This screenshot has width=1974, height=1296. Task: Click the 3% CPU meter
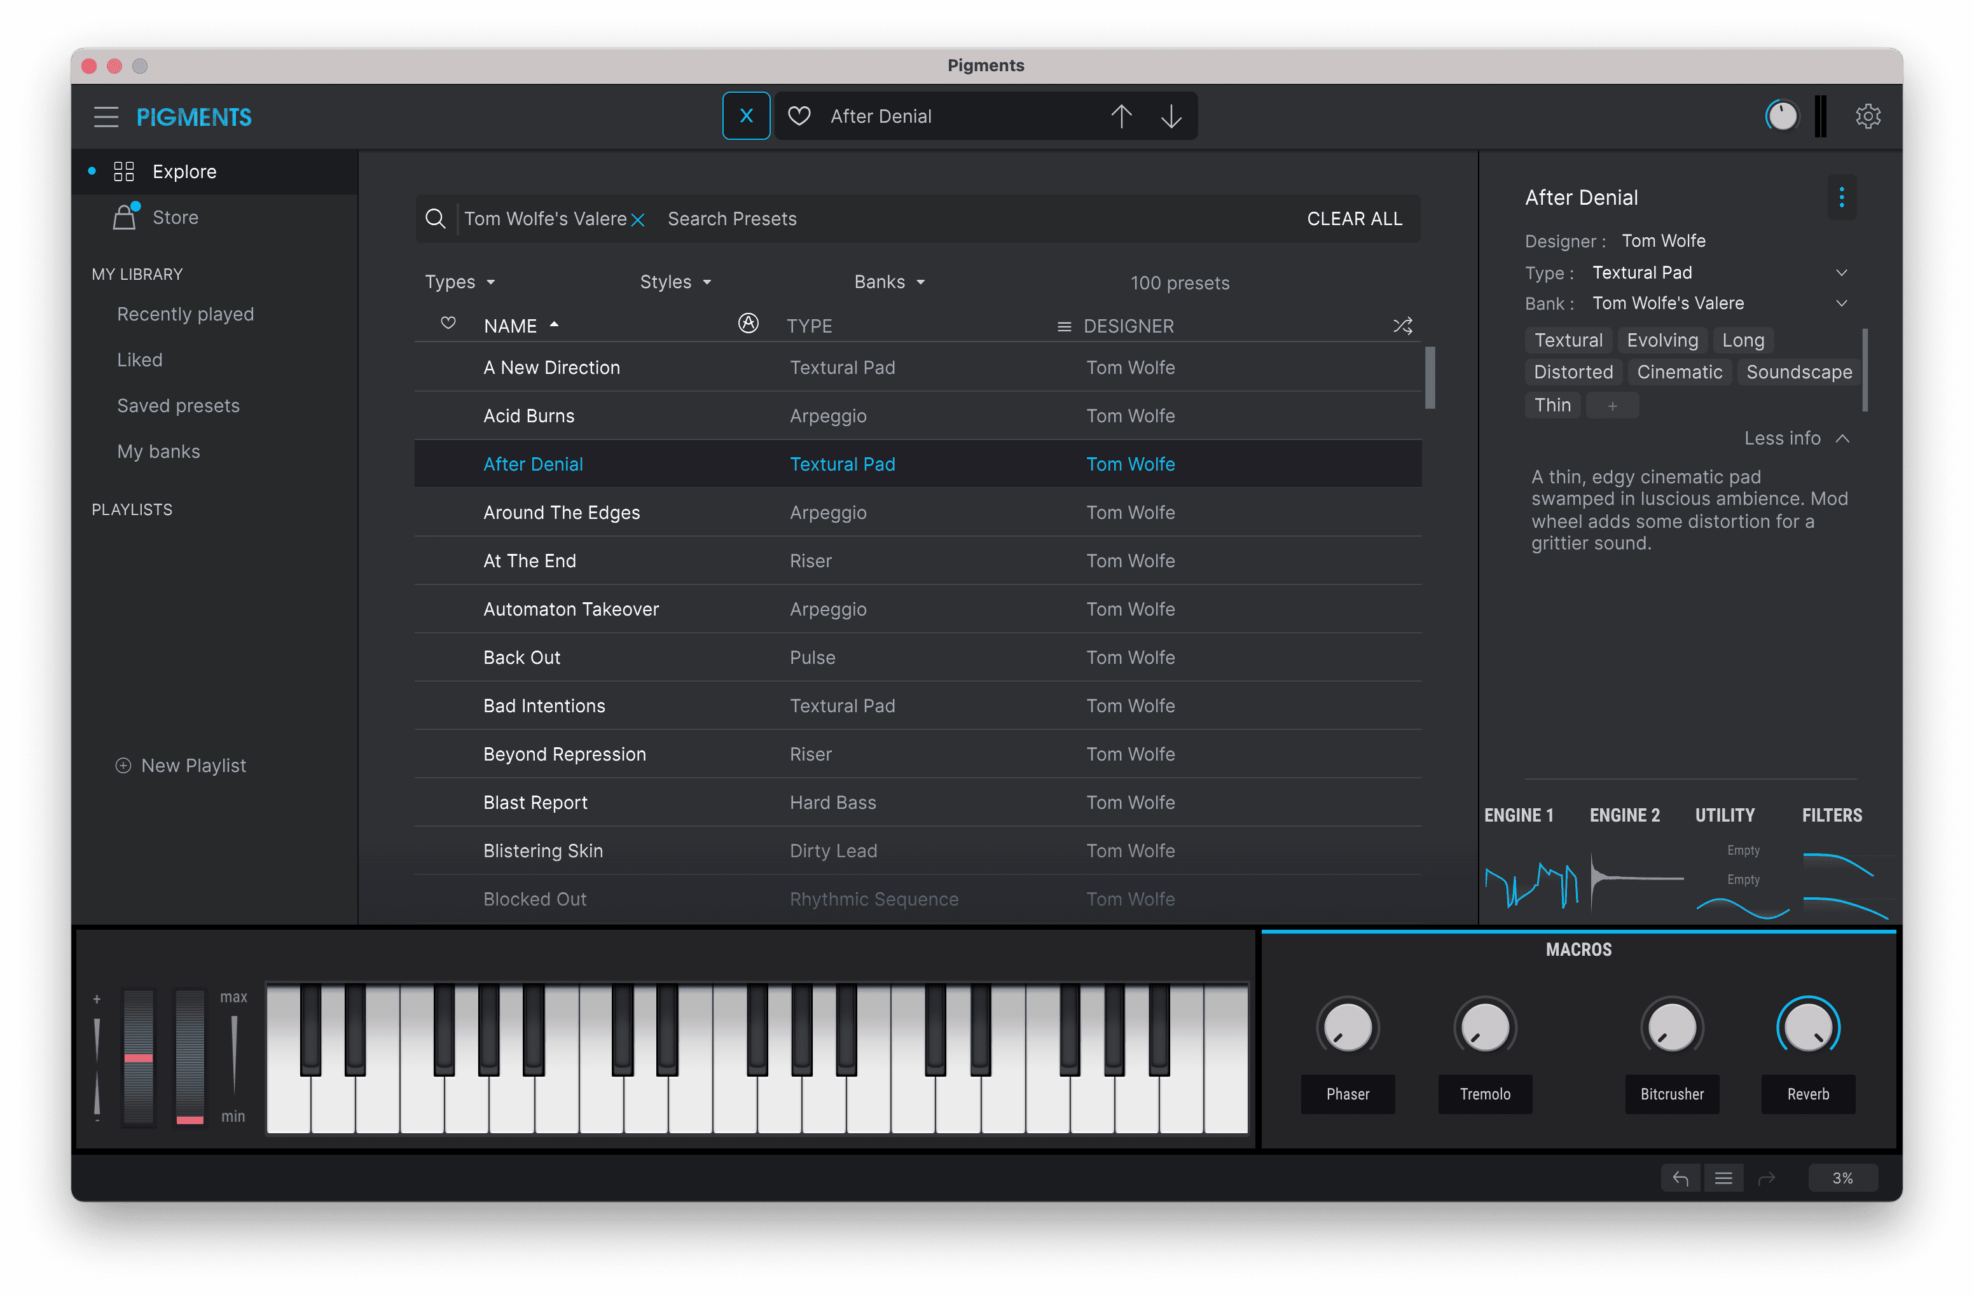pos(1842,1178)
